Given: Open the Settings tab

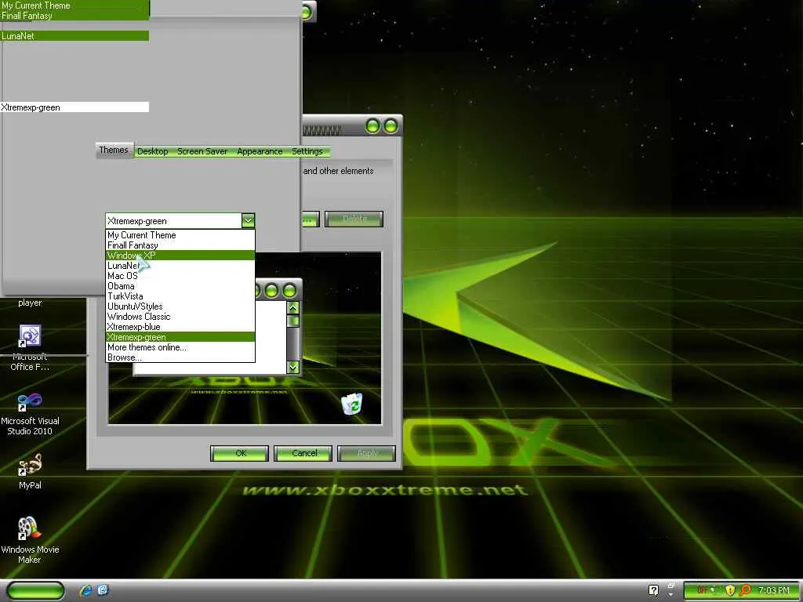Looking at the screenshot, I should (x=307, y=151).
